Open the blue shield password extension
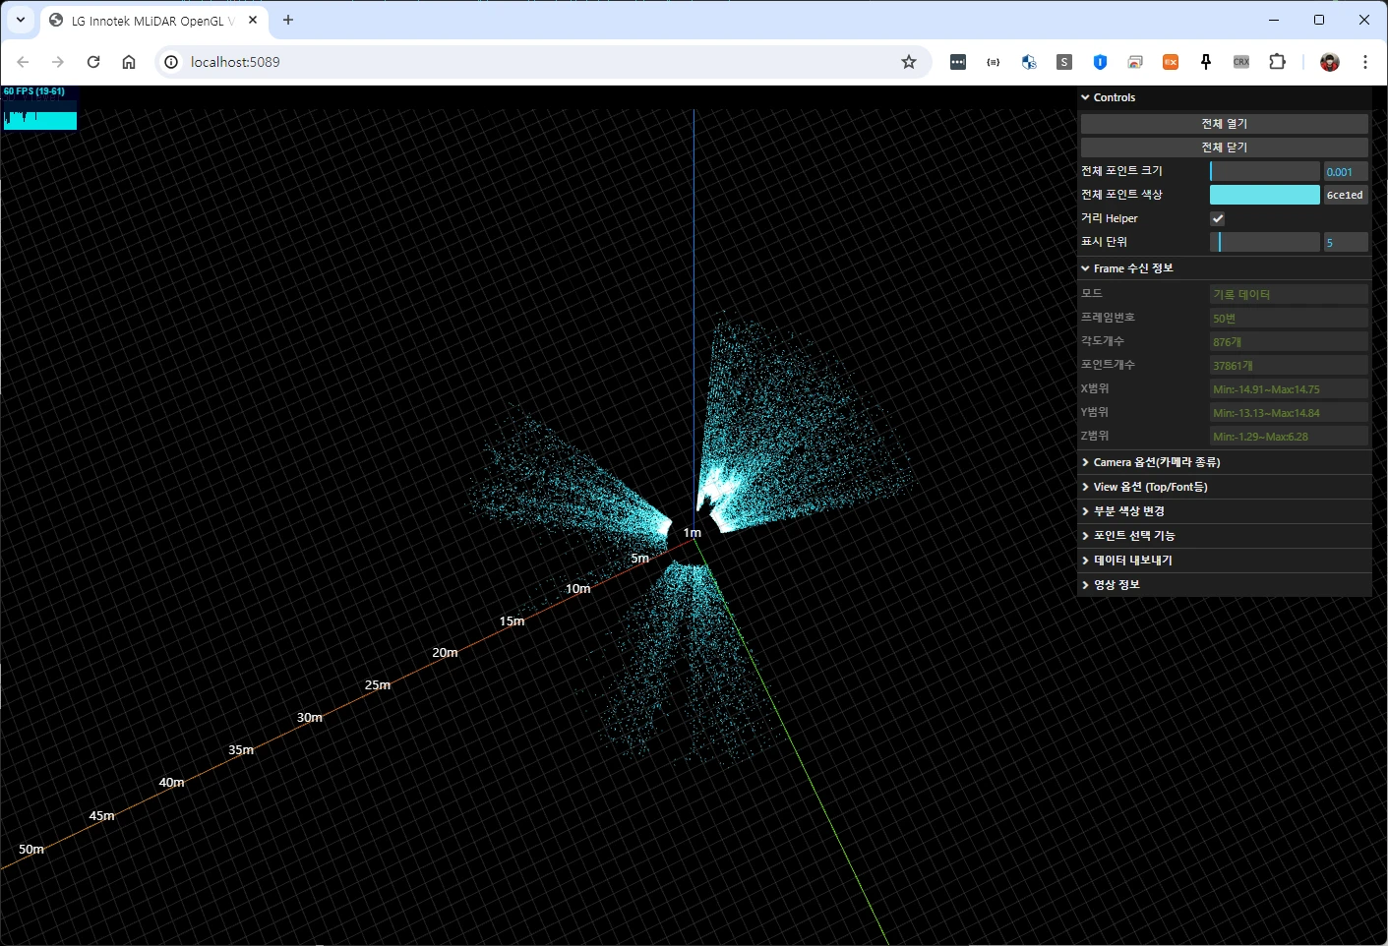 (1100, 62)
